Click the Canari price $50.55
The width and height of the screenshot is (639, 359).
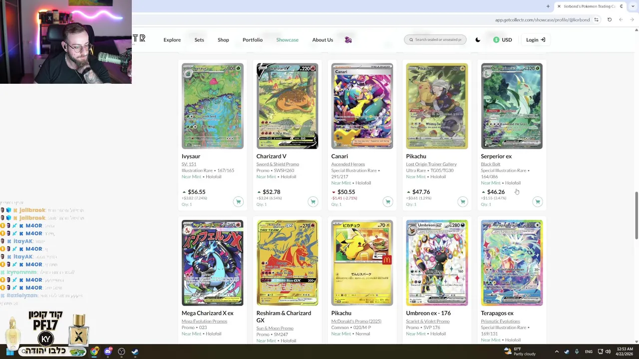346,192
